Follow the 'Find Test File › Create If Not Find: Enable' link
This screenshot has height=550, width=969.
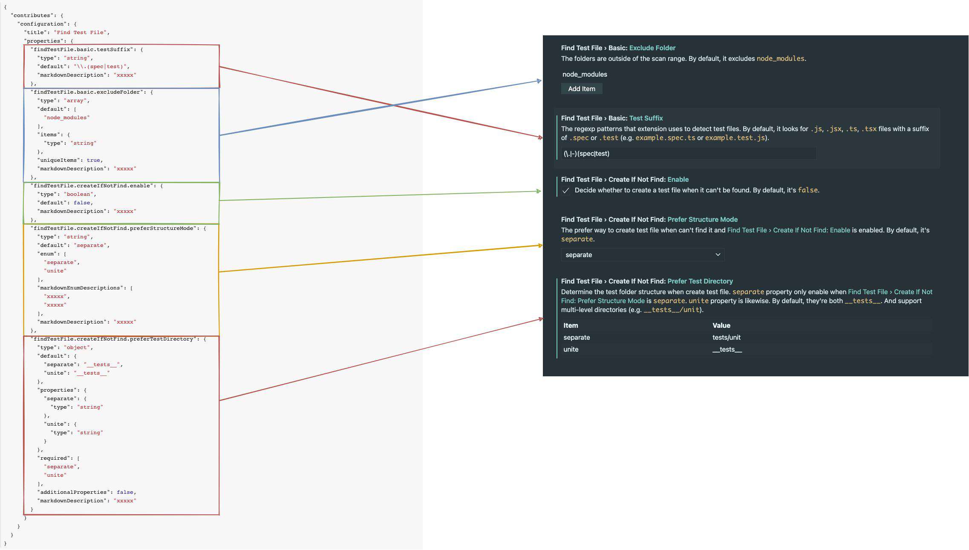pos(788,230)
